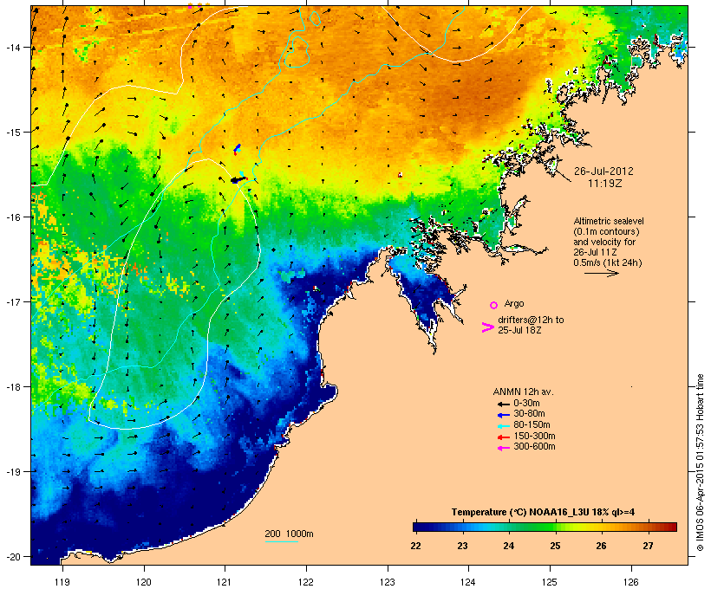Screen dimensions: 711x589
Task: Click longitude axis label 124
Action: pos(468,582)
